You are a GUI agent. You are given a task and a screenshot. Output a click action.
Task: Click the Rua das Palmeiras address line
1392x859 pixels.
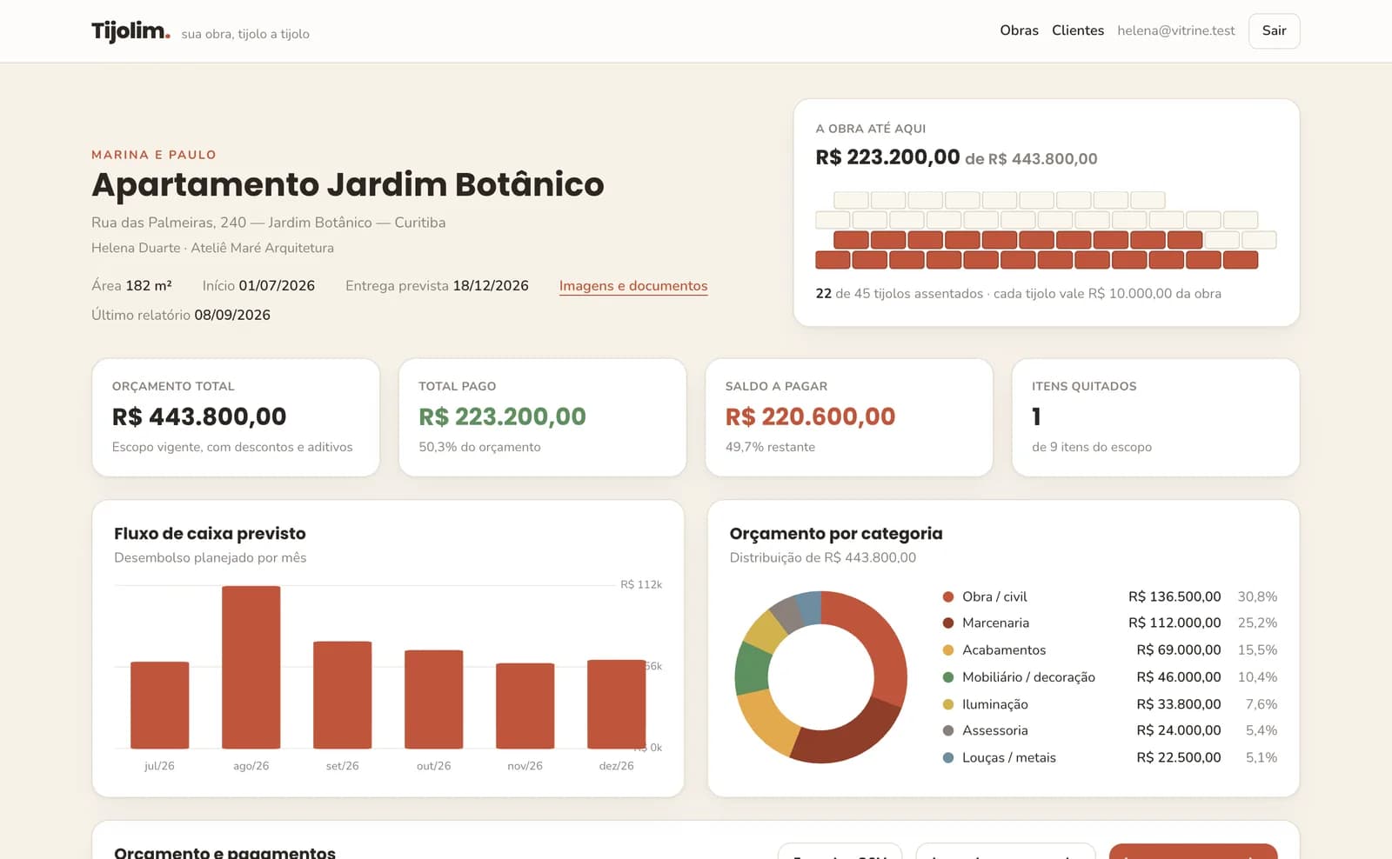click(x=269, y=223)
